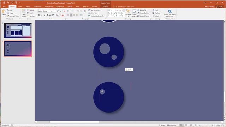Switch to the Animations tab
This screenshot has height=127, width=226.
pos(49,7)
